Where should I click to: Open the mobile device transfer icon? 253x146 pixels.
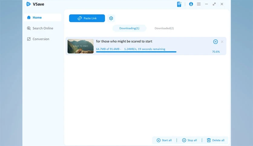click(179, 4)
